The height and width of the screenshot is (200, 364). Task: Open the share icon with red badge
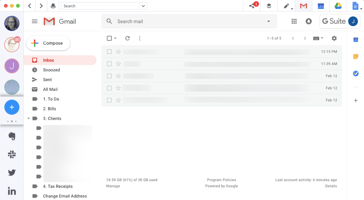click(x=252, y=6)
